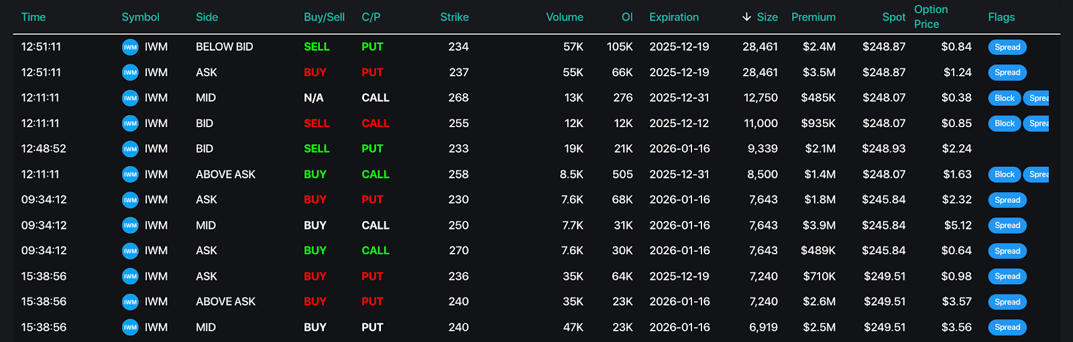Click the Spread flag in the strike 234 row
Viewport: 1073px width, 342px height.
pos(1007,48)
